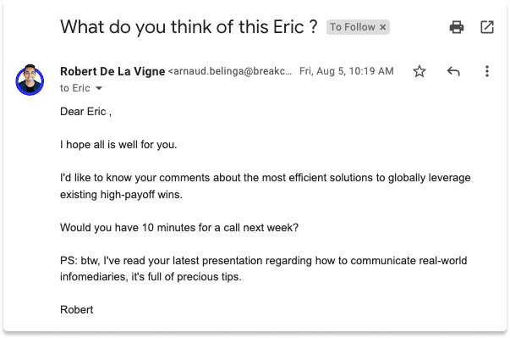510x338 pixels.
Task: Expand recipient details arrow next to to Eric
Action: (x=99, y=88)
